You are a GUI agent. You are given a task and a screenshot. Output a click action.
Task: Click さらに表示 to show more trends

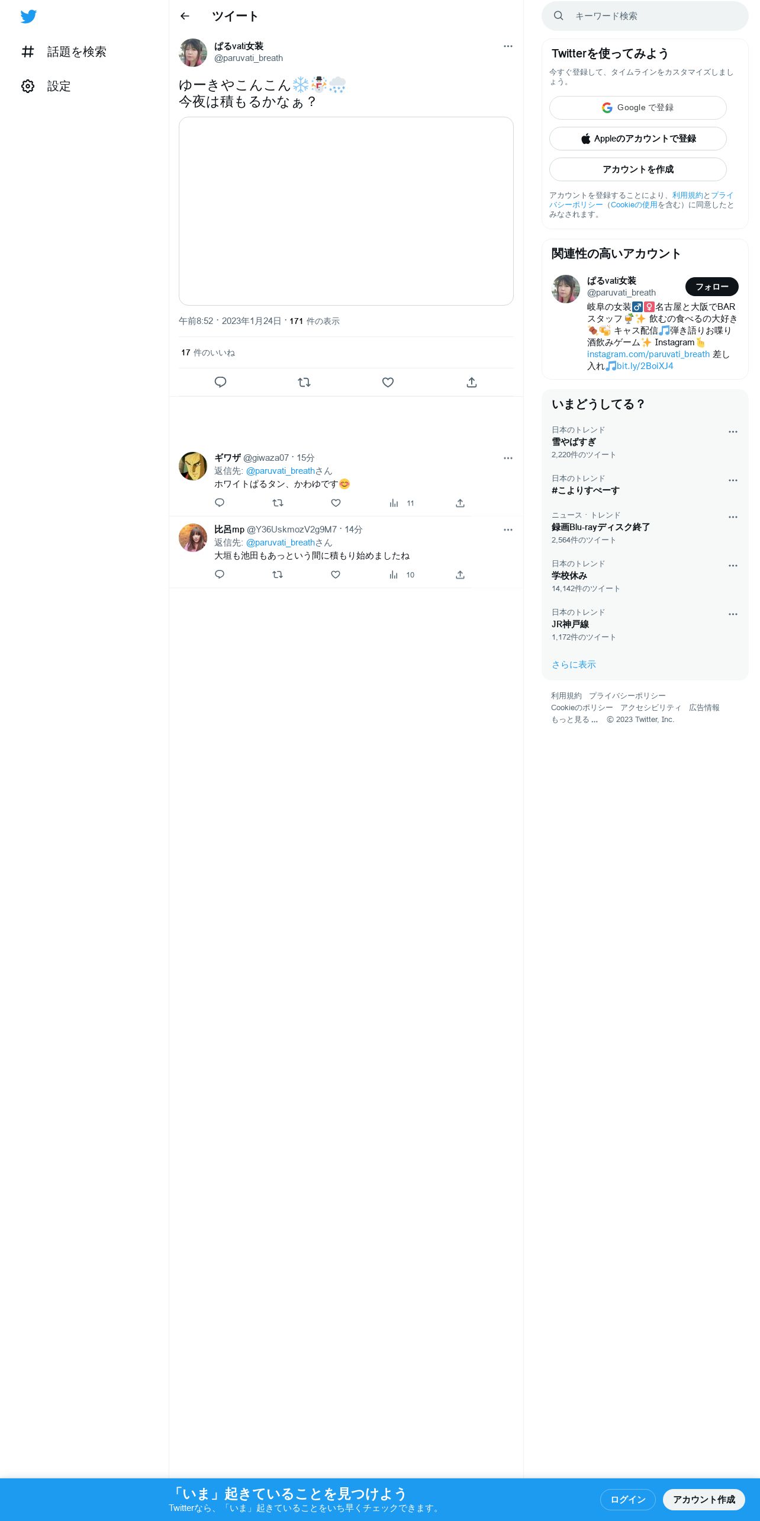click(574, 665)
